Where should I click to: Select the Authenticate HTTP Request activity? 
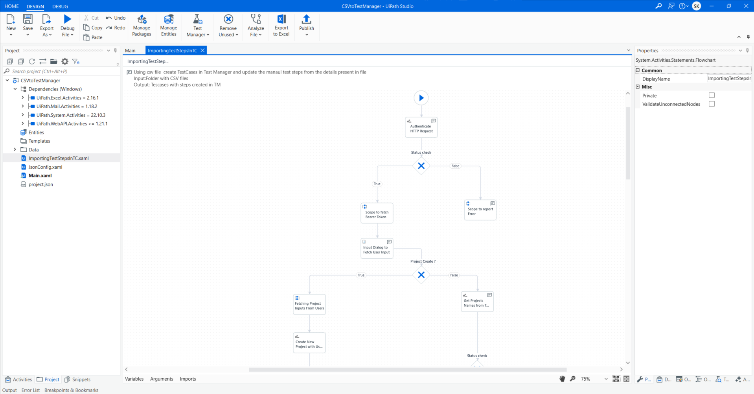click(421, 127)
